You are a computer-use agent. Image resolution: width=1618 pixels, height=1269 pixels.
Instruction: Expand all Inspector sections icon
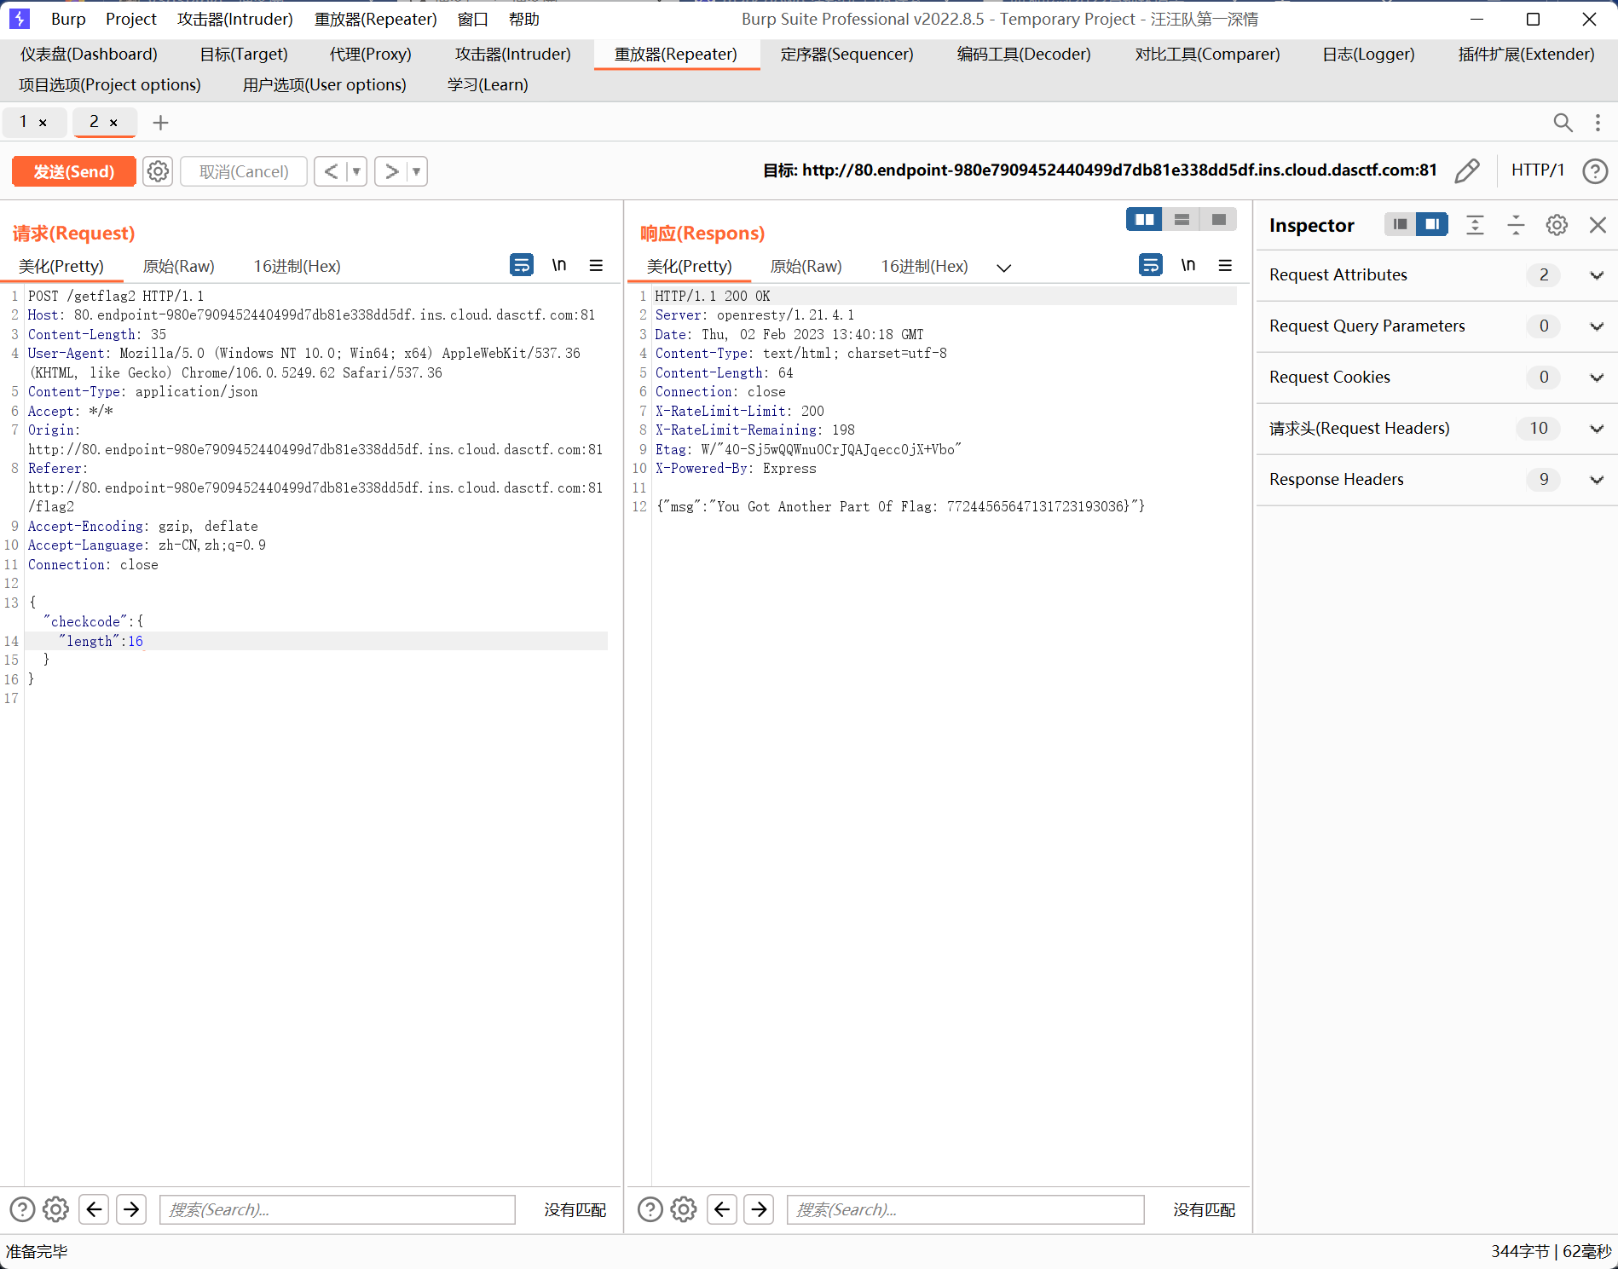point(1475,225)
